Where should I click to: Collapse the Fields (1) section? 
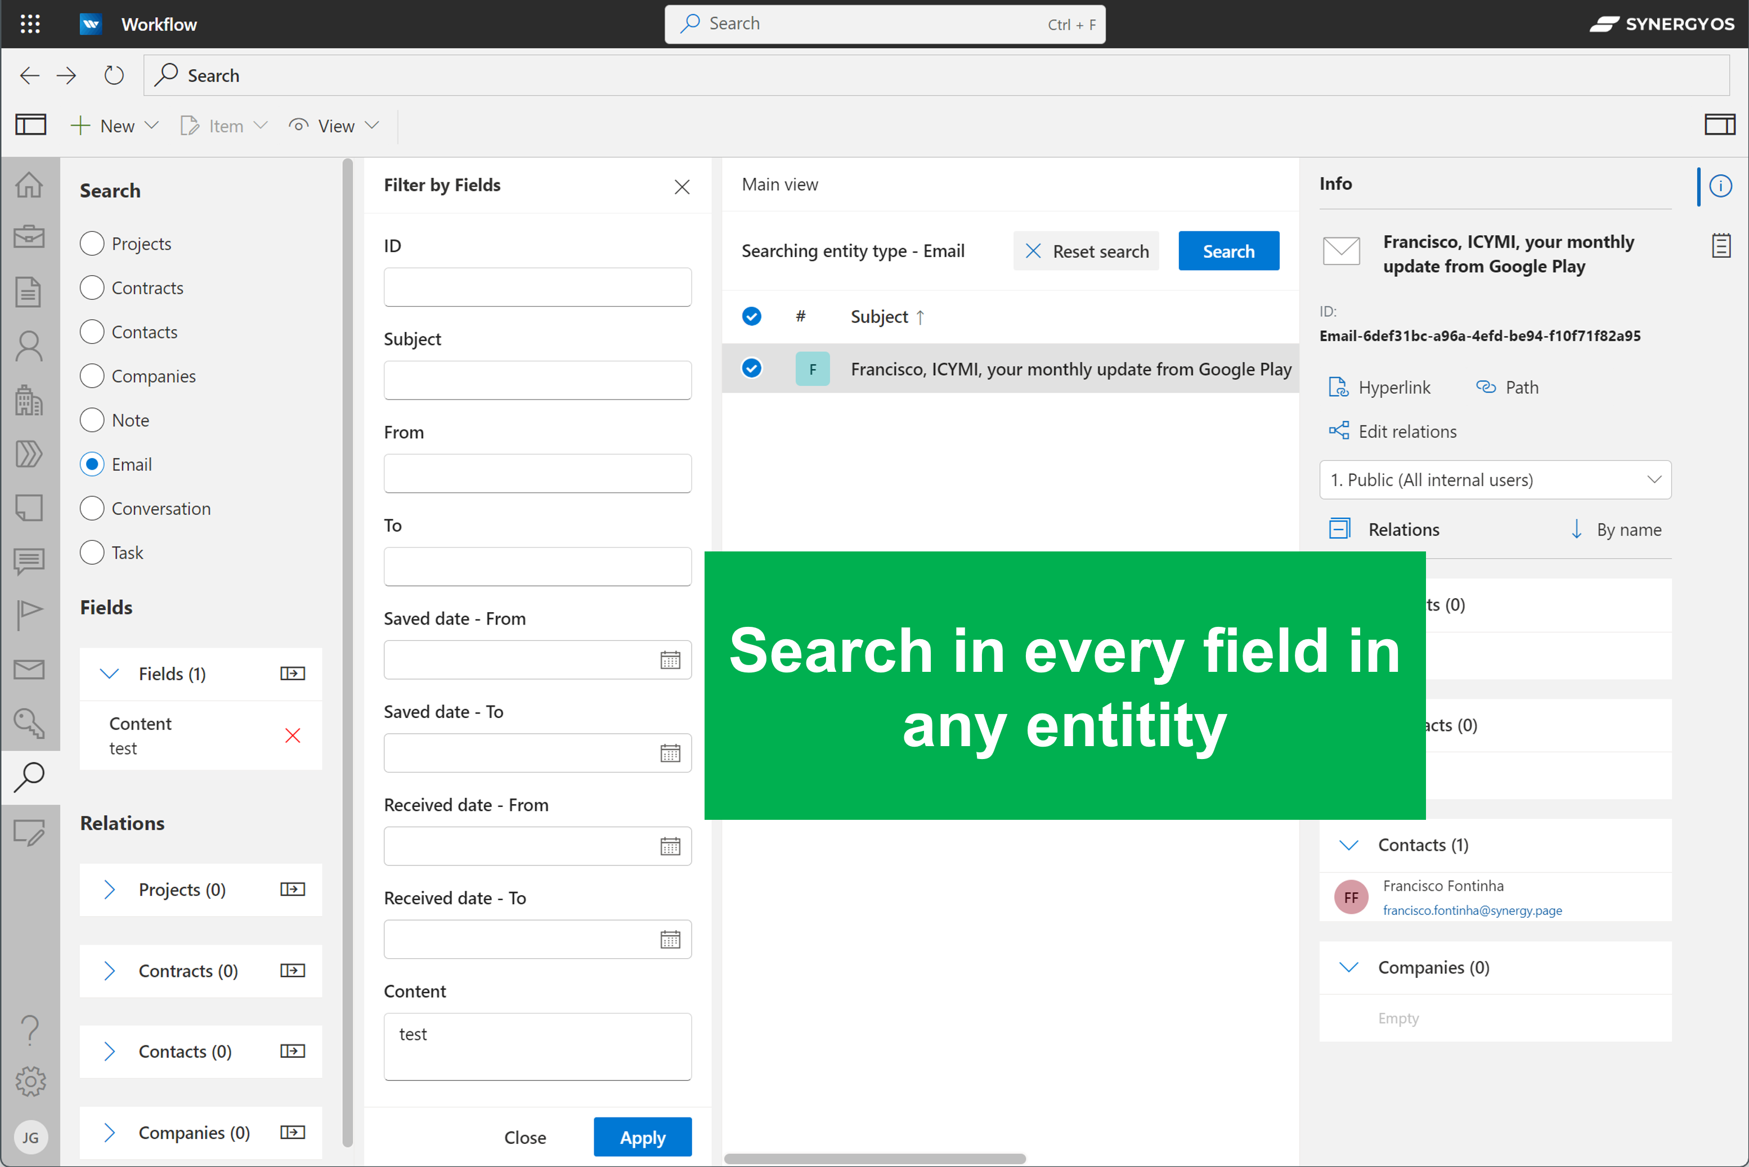coord(109,674)
